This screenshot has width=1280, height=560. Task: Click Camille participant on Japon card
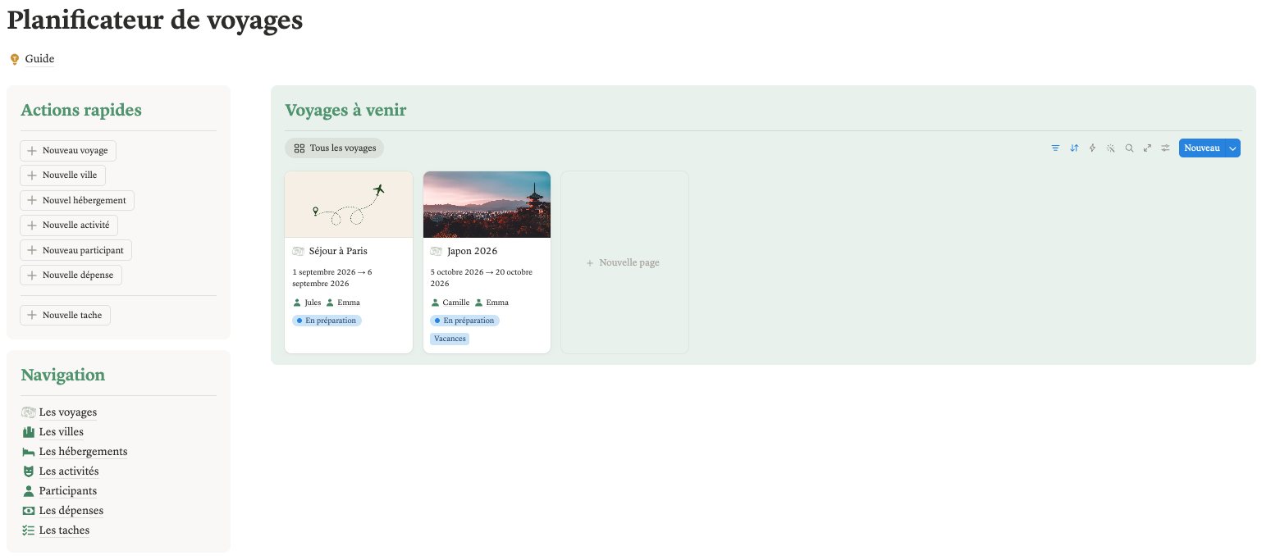pos(450,303)
